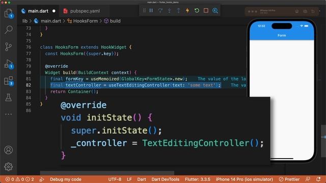Click the Form title in simulator app bar
This screenshot has width=326, height=183.
click(x=282, y=36)
